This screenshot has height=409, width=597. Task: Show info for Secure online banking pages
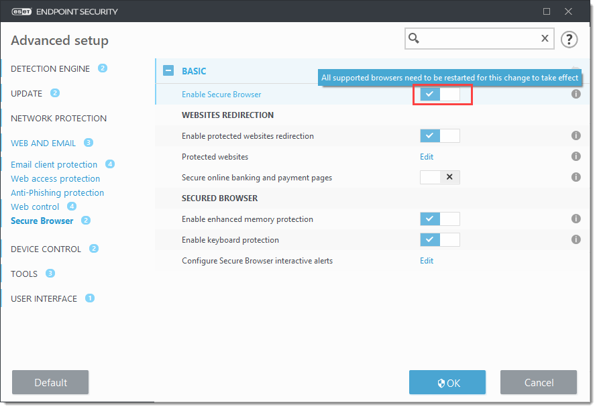pos(576,177)
